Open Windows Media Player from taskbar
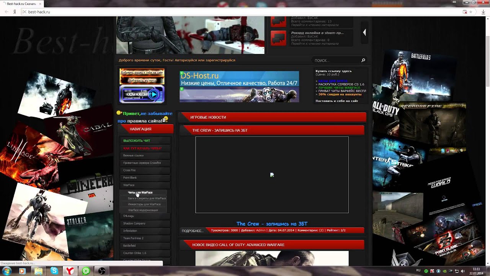This screenshot has width=490, height=276. (x=22, y=271)
